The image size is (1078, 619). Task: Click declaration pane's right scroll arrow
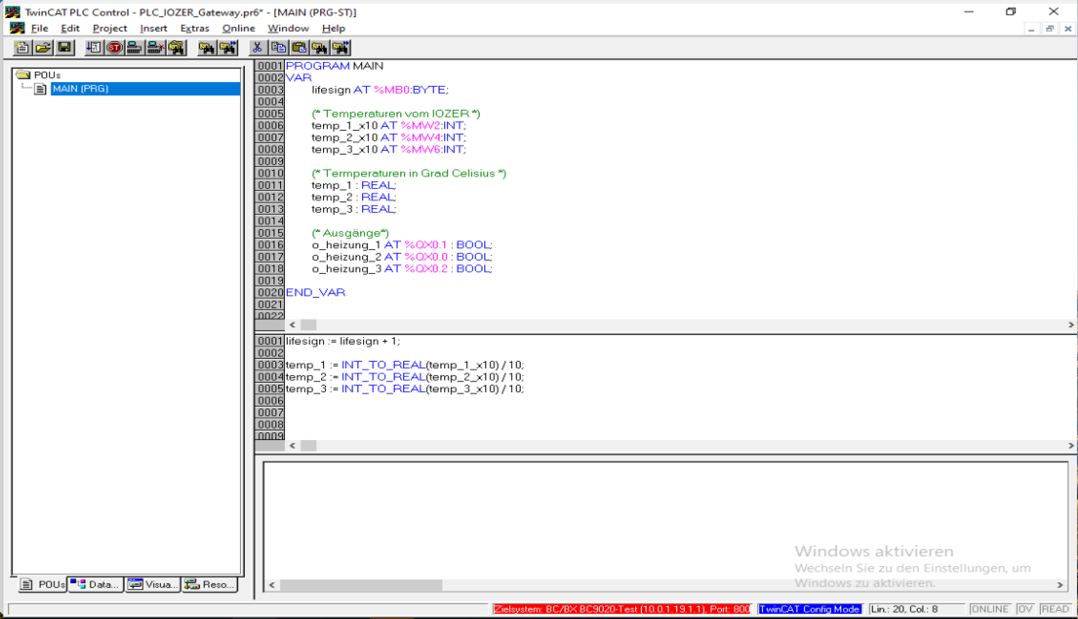pos(1071,325)
